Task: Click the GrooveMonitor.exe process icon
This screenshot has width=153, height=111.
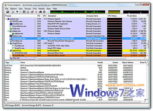Action: tap(11, 26)
